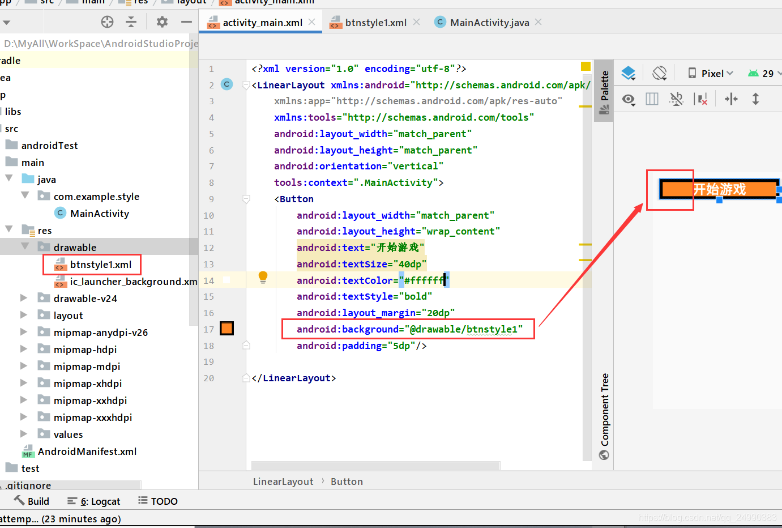Click the project view selector dropdown arrow
The height and width of the screenshot is (528, 782).
point(6,23)
